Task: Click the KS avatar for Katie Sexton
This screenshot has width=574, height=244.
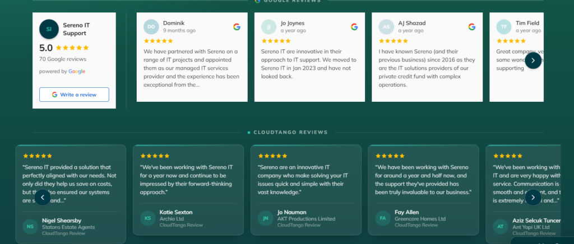Action: (x=148, y=218)
